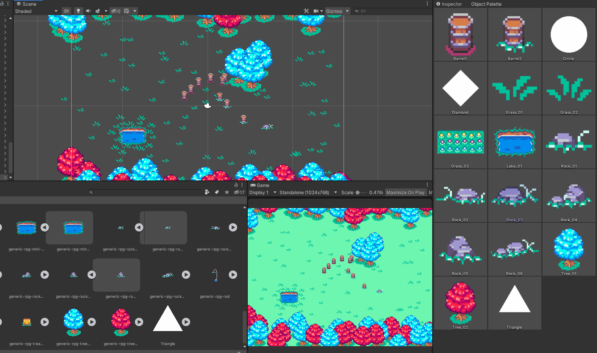Image resolution: width=597 pixels, height=353 pixels.
Task: Toggle scene lighting bulb icon
Action: (x=78, y=11)
